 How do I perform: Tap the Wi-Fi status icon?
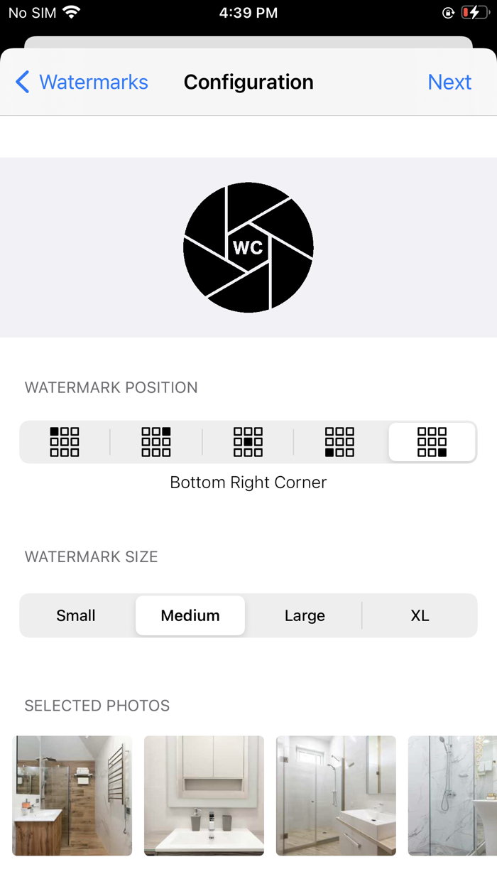[x=71, y=12]
